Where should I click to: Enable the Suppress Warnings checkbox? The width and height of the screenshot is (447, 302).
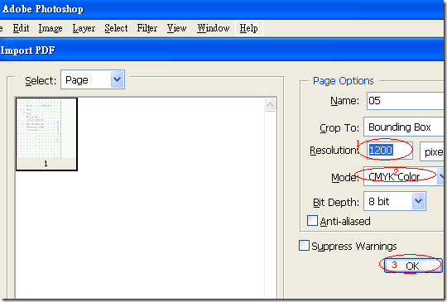pyautogui.click(x=304, y=245)
